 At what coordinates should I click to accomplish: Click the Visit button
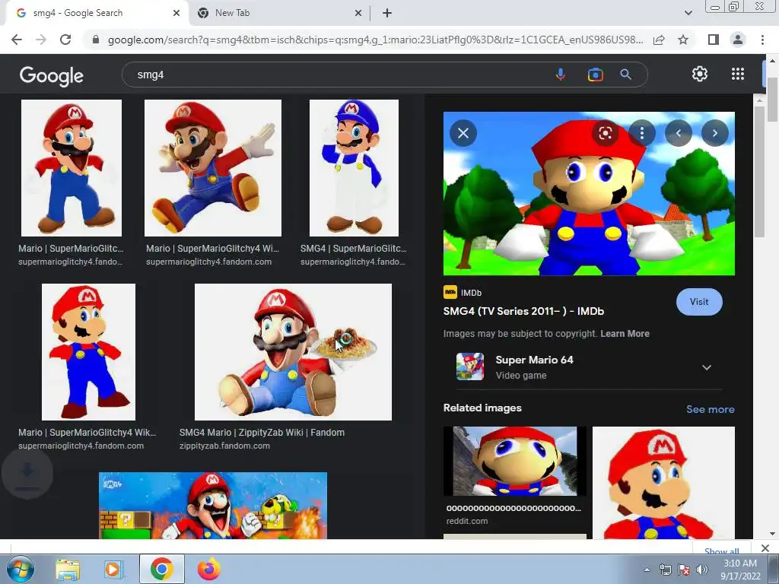click(699, 301)
